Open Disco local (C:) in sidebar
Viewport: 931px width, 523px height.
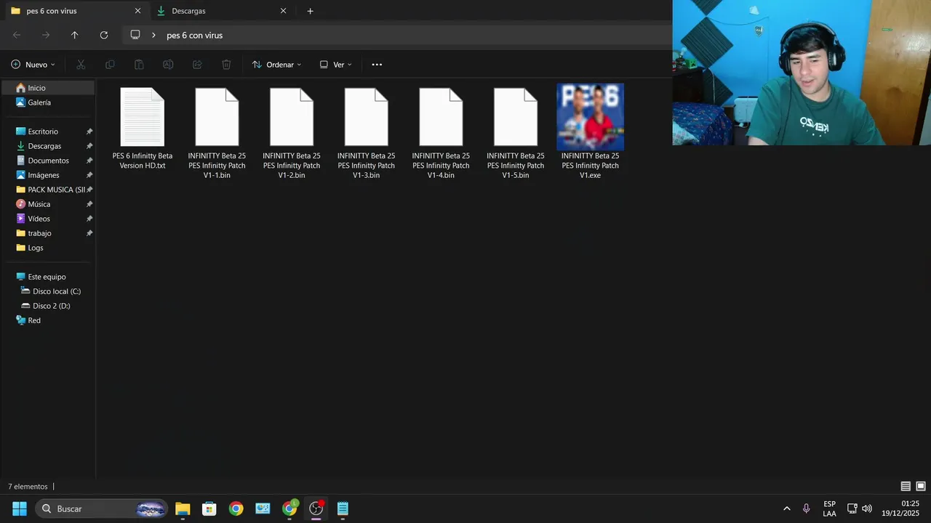pyautogui.click(x=48, y=291)
